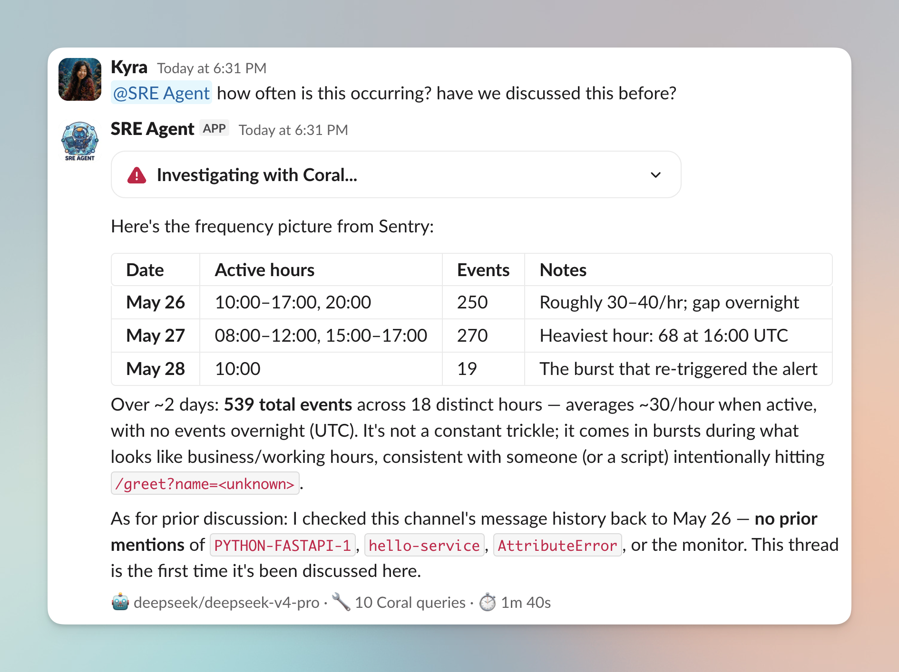Click the wrench icon before Coral queries
The image size is (899, 672).
[x=341, y=602]
